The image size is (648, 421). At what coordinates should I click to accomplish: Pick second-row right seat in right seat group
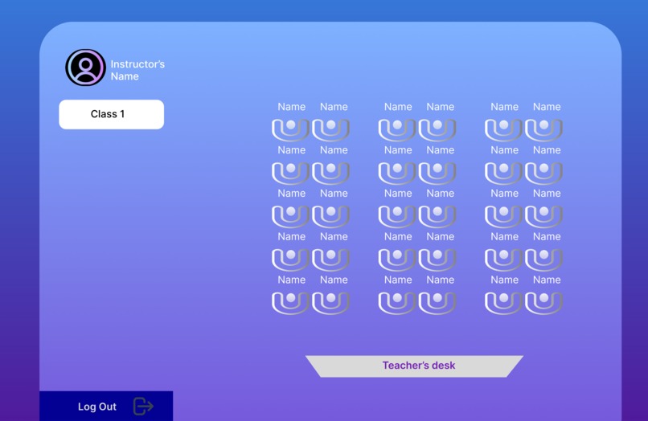(x=543, y=173)
